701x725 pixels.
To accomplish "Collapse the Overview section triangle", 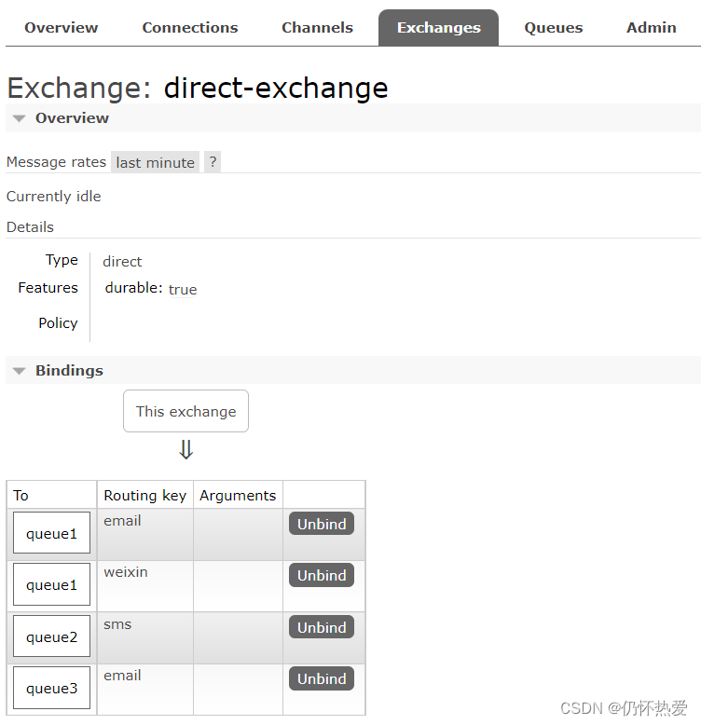I will pyautogui.click(x=19, y=118).
